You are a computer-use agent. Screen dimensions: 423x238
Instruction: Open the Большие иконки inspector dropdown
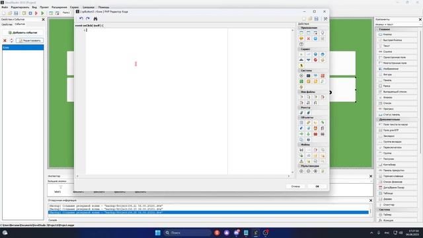[210, 181]
